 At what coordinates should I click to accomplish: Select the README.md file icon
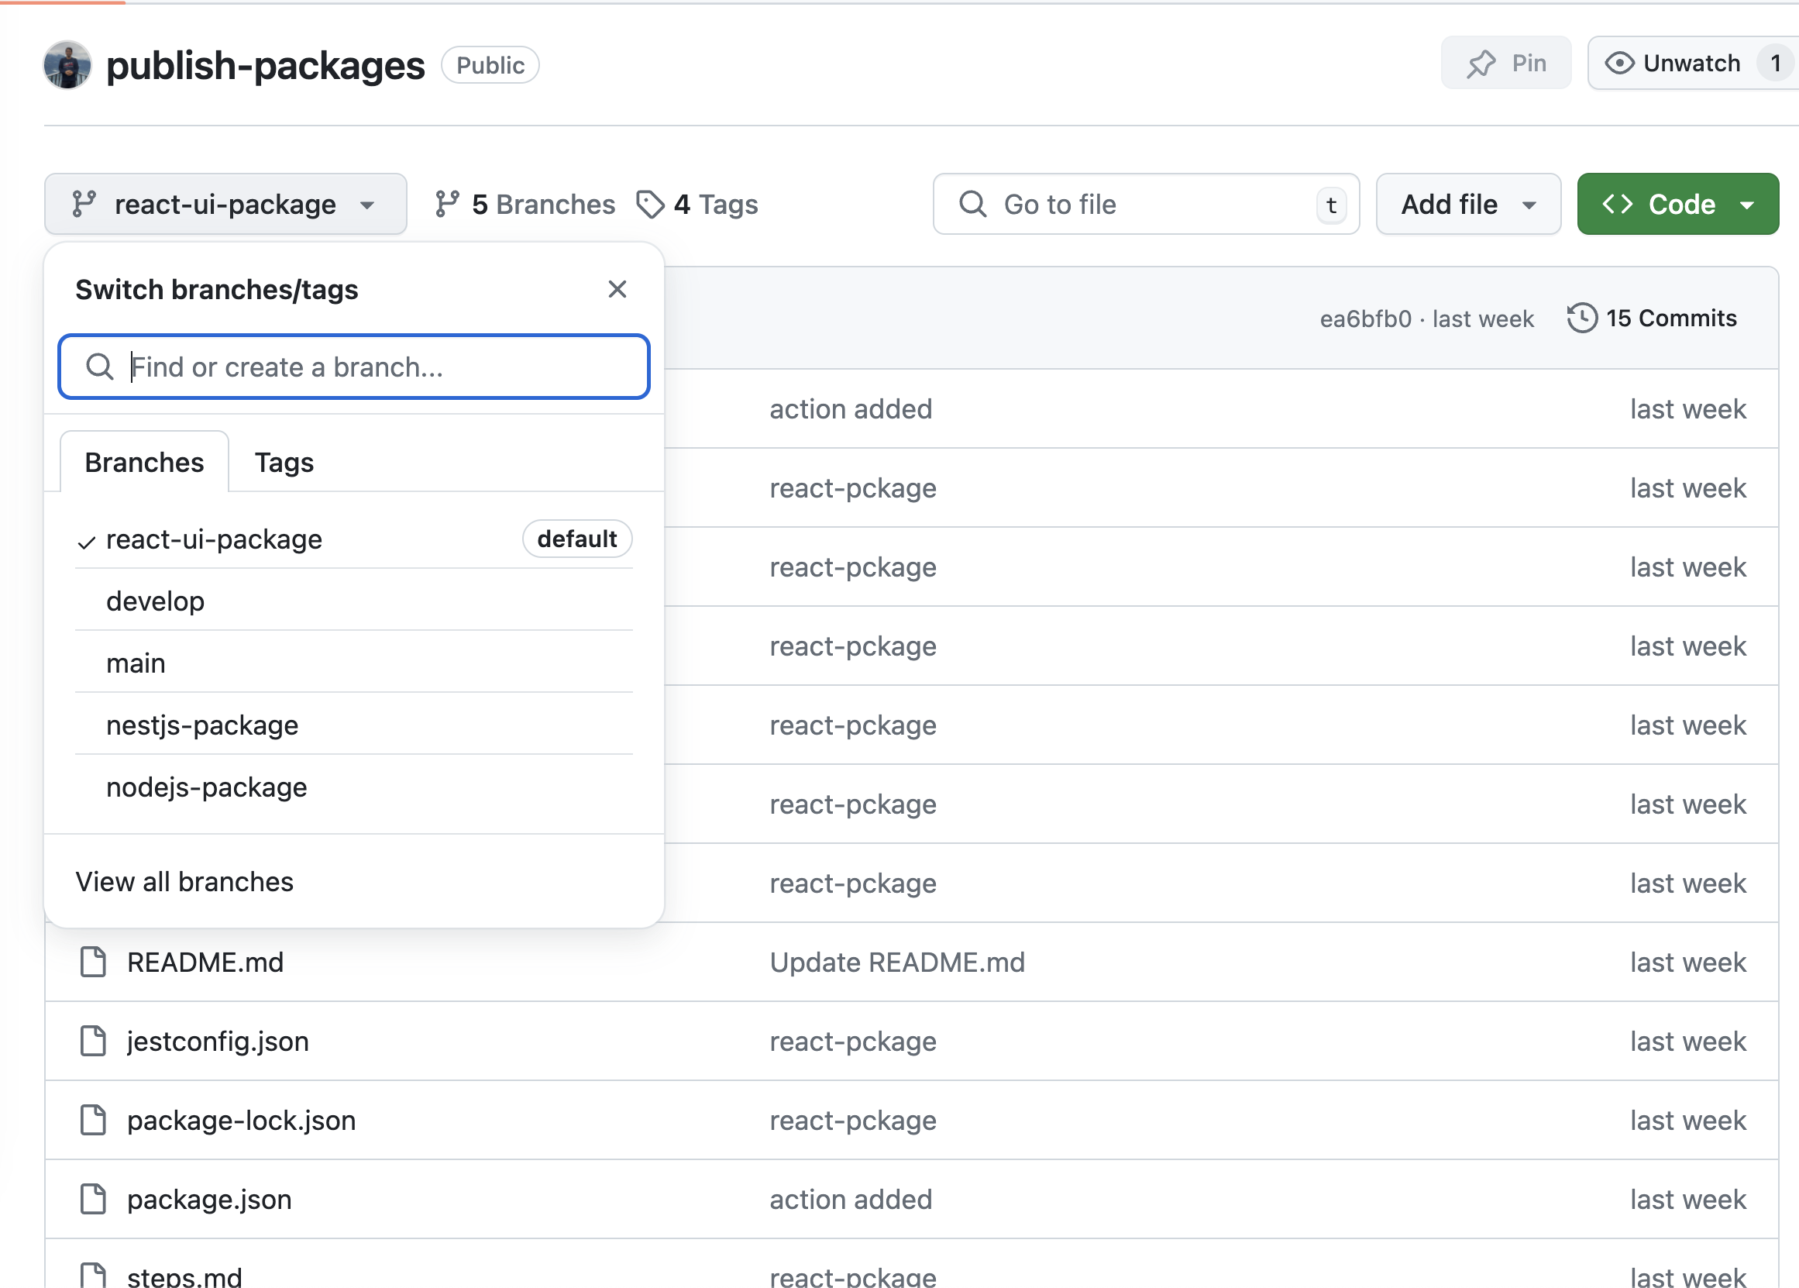click(93, 961)
